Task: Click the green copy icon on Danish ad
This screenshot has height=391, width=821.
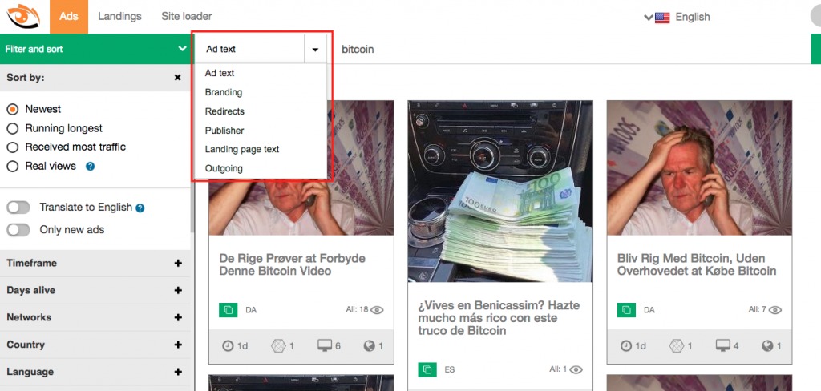Action: (228, 310)
